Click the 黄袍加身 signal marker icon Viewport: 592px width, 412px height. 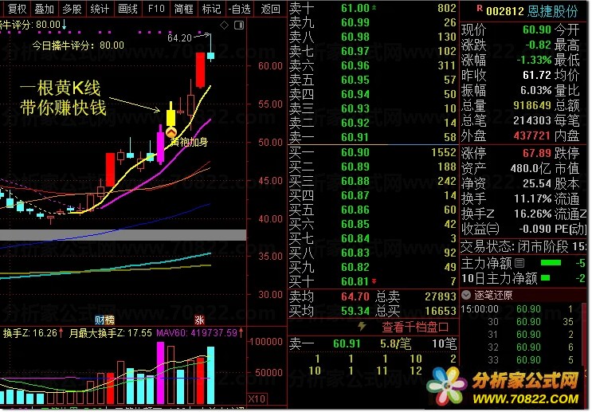tap(171, 132)
